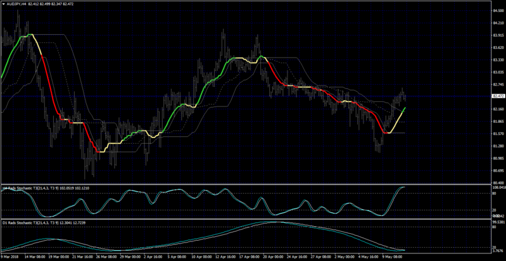
Task: Click the 9 Mar 2018 date label
Action: (x=9, y=258)
